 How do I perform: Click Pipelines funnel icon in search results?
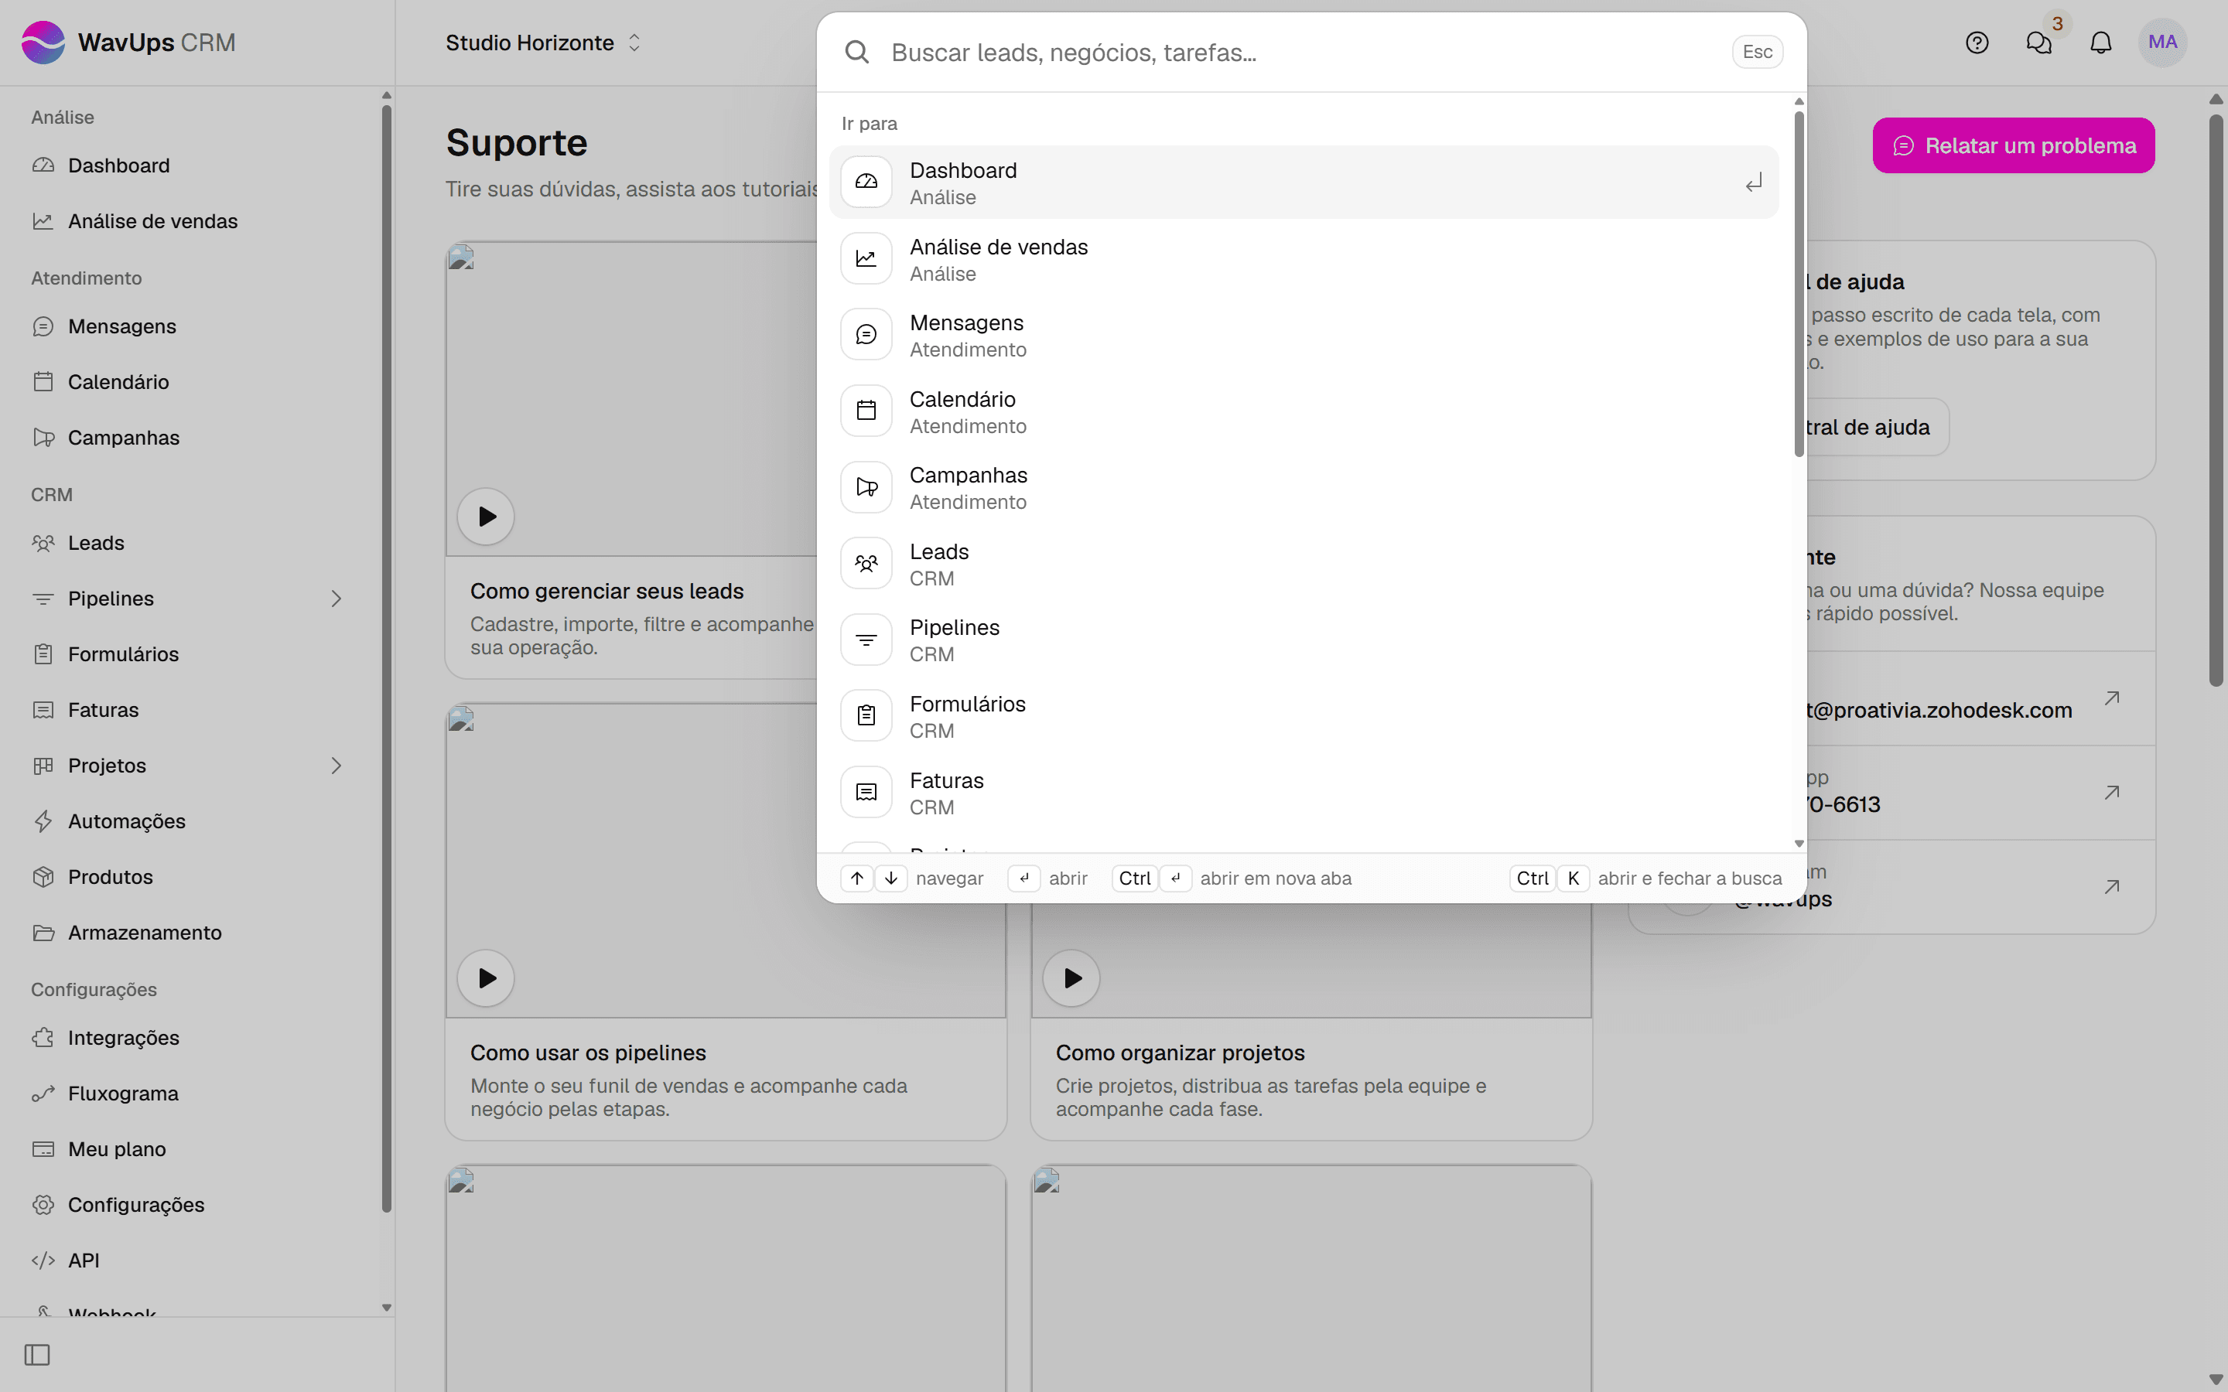coord(866,639)
